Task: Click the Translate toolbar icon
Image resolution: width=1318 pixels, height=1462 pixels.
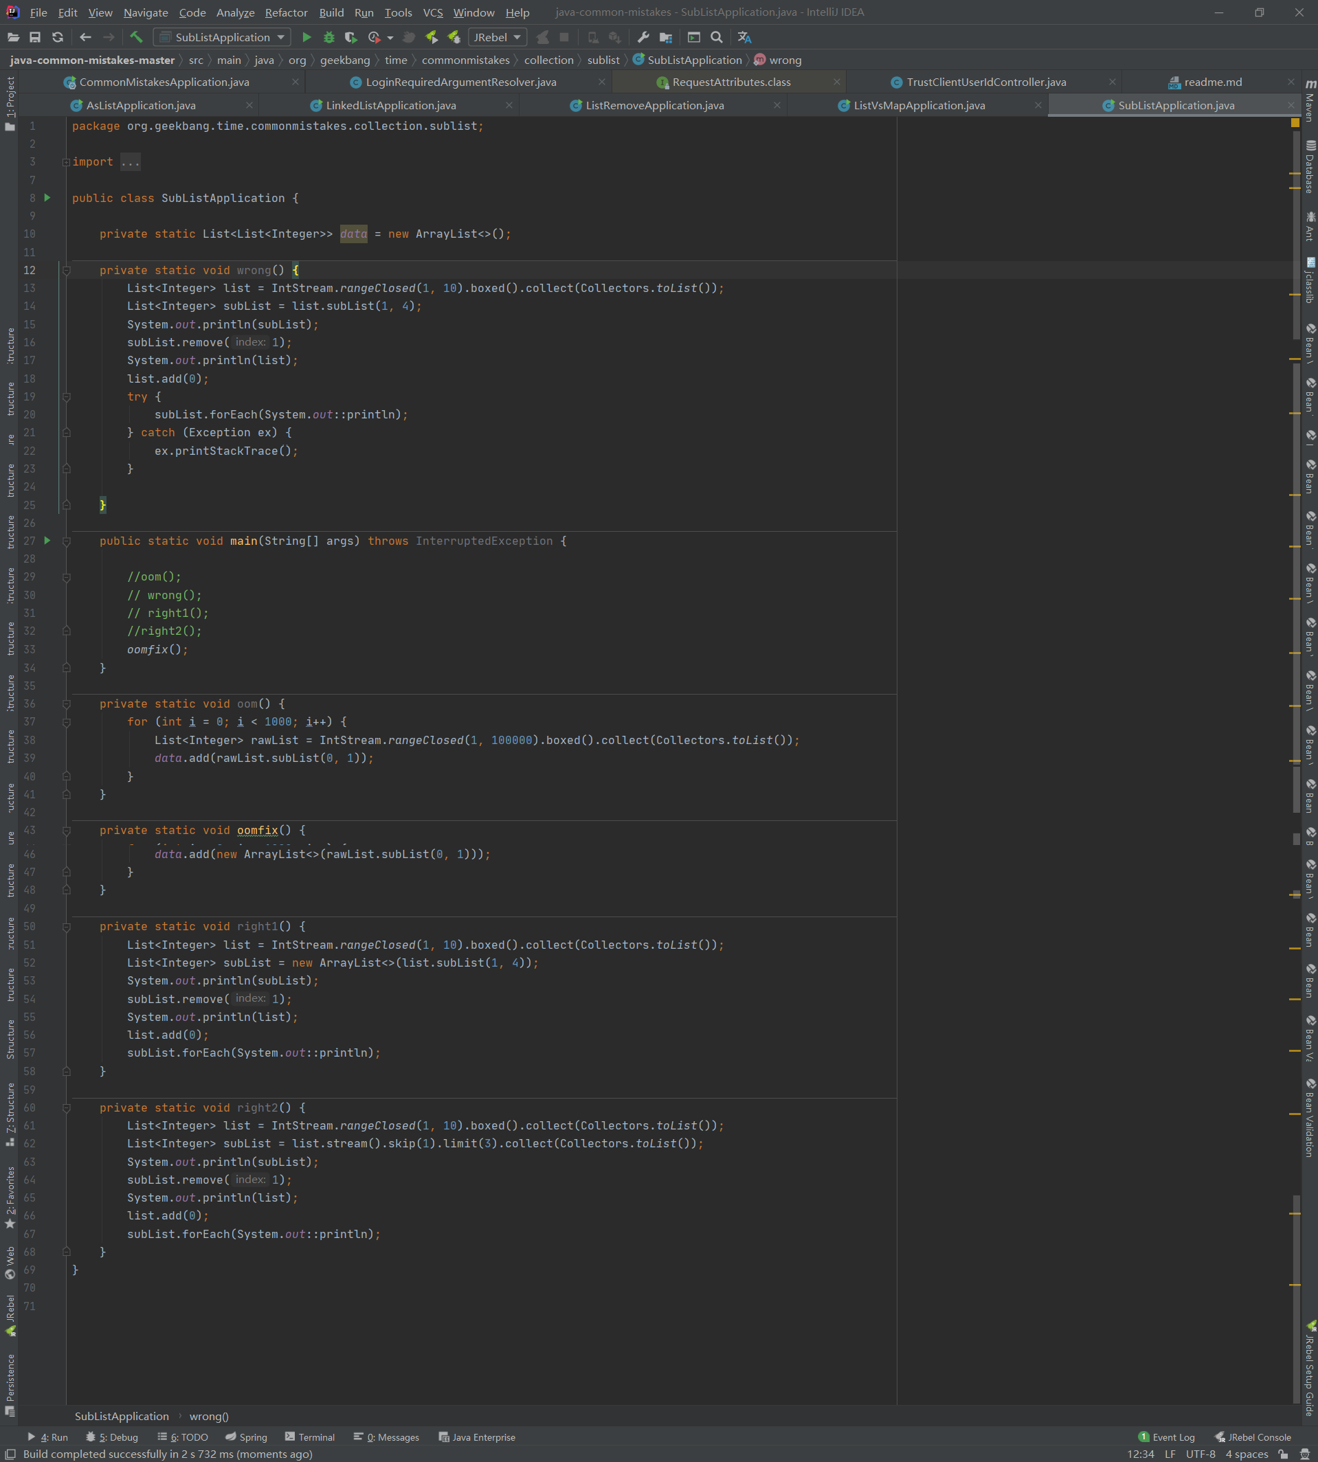Action: (x=744, y=38)
